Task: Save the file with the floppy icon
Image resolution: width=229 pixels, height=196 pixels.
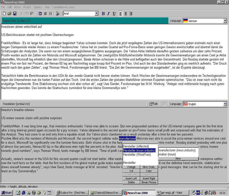Action: click(x=15, y=14)
